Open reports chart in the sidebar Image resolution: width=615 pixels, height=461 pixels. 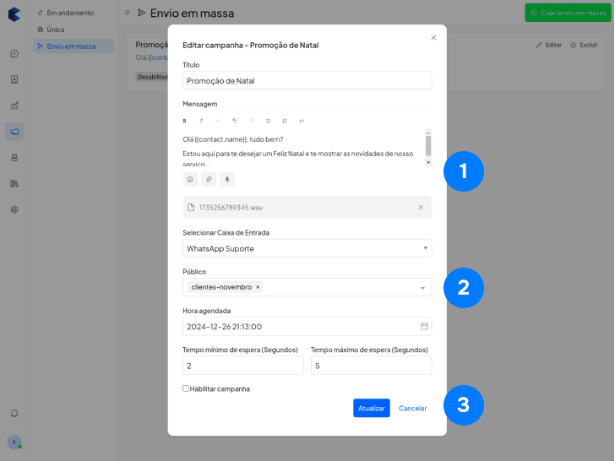click(14, 106)
